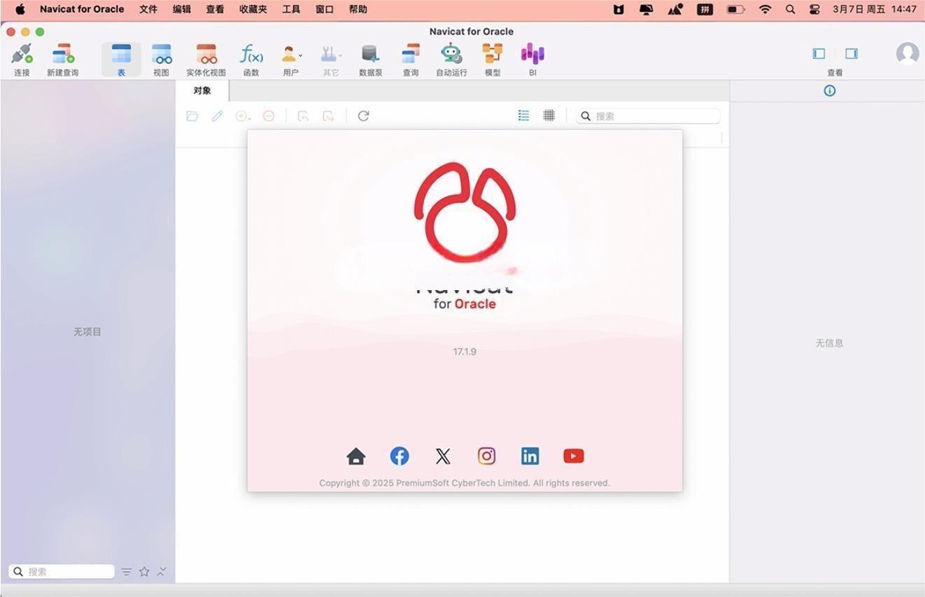This screenshot has width=925, height=597.
Task: Open the File (文件) menu
Action: click(148, 9)
